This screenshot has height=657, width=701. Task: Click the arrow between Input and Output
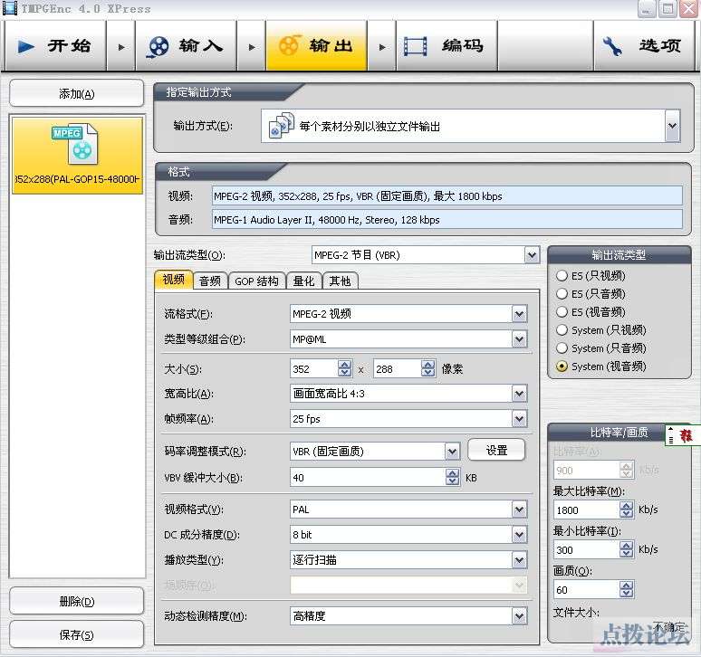pyautogui.click(x=251, y=46)
